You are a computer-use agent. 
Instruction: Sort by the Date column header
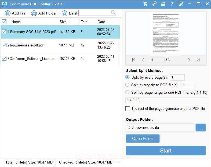[108, 22]
